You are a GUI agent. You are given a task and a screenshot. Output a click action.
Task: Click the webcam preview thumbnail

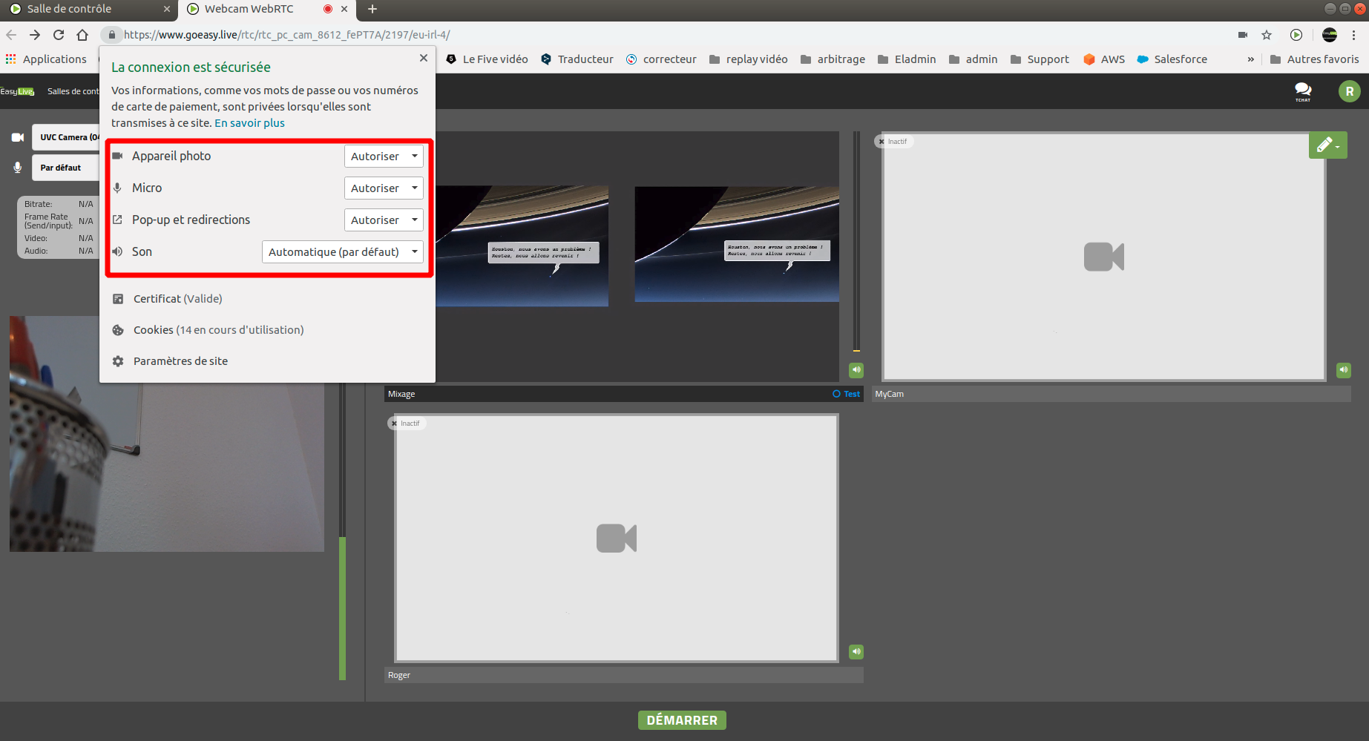[x=166, y=434]
